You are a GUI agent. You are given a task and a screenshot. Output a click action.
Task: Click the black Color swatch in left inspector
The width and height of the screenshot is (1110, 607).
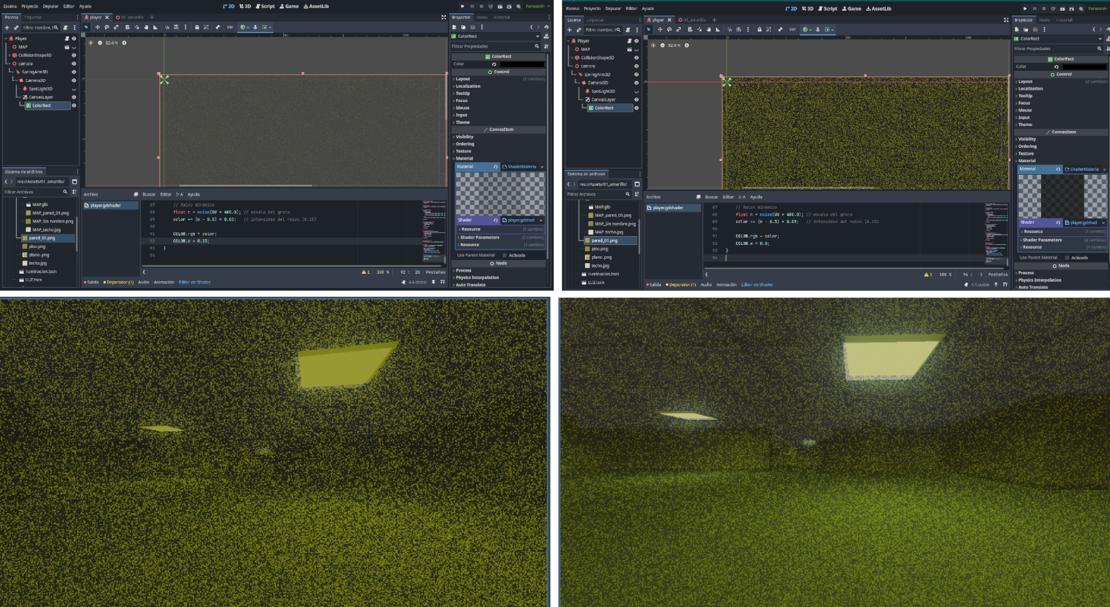tap(522, 64)
